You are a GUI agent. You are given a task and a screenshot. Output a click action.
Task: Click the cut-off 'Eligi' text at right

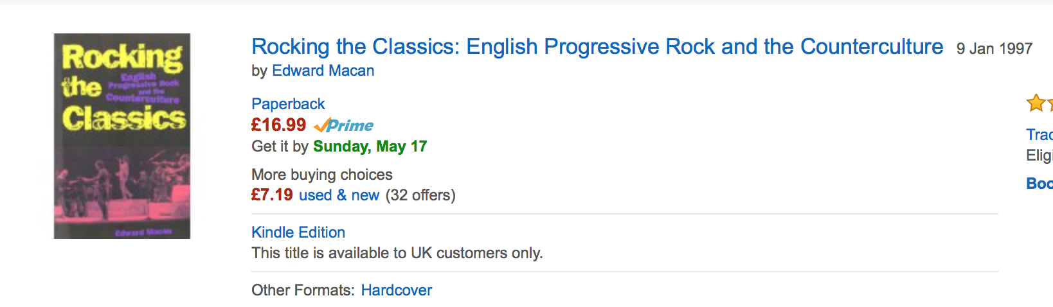(x=1039, y=155)
